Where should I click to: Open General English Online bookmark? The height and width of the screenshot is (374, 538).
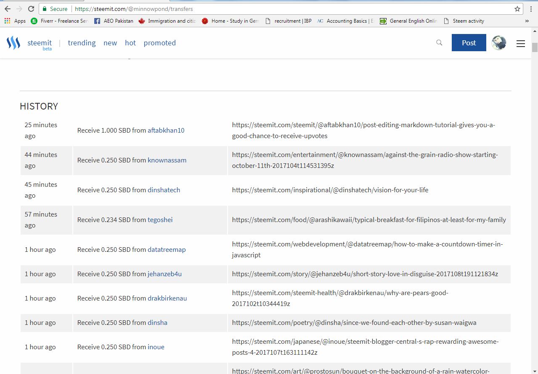[408, 21]
